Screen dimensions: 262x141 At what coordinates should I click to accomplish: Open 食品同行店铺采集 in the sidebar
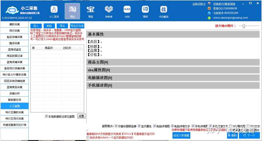tap(15, 68)
